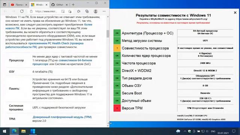Open the Windows Start menu
Image resolution: width=240 pixels, height=135 pixels.
tap(4, 131)
